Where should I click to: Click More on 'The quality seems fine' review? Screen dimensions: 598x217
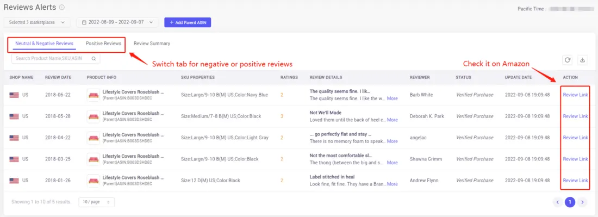click(x=392, y=98)
